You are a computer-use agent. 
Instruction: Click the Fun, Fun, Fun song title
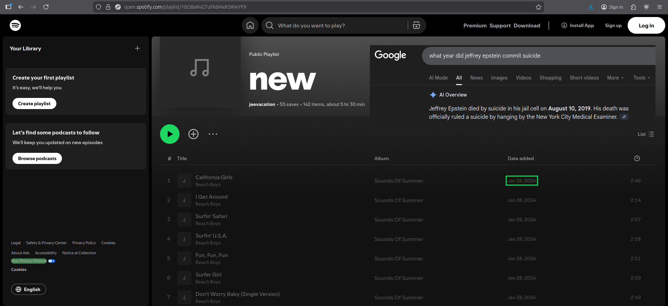point(212,255)
